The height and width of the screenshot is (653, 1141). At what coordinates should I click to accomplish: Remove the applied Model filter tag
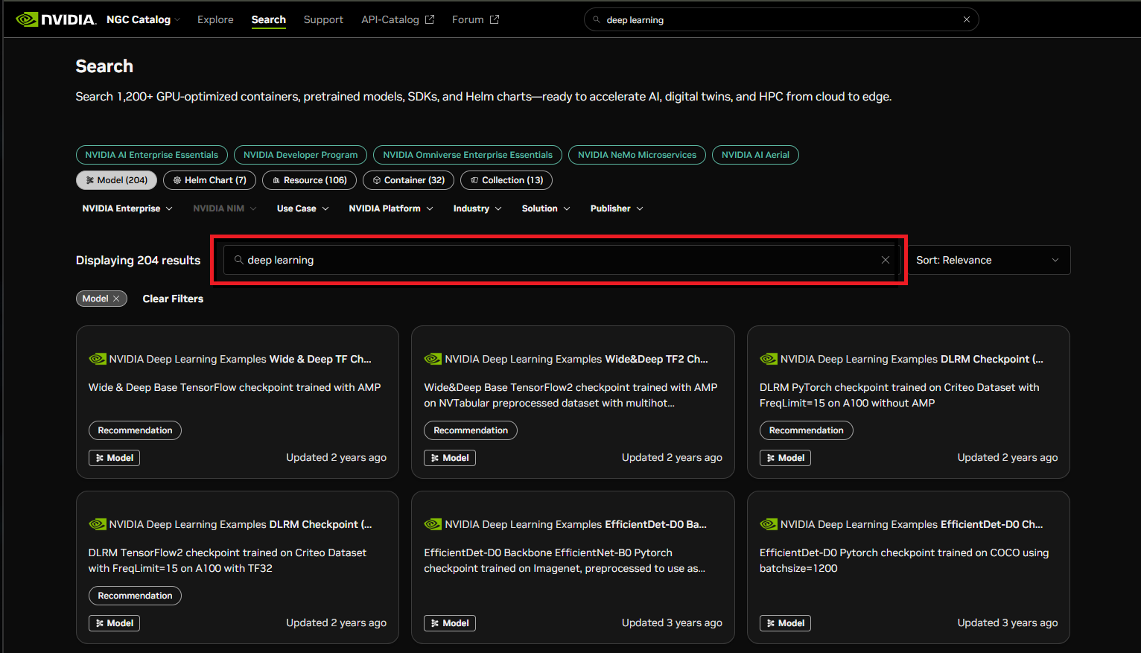116,299
